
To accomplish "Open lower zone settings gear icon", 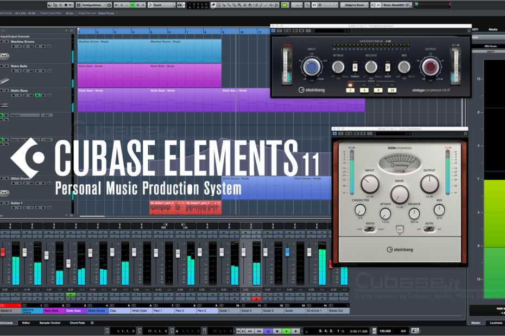I will [92, 323].
